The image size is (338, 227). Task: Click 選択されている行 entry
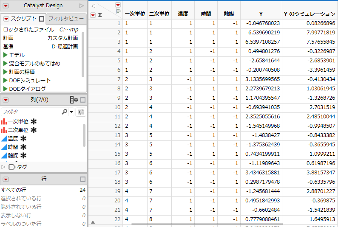43,199
